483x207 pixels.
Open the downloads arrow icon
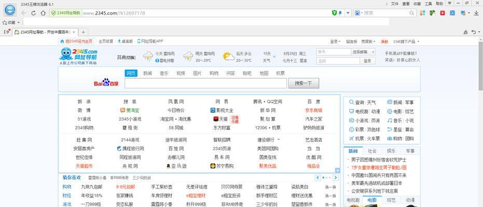coord(476,13)
